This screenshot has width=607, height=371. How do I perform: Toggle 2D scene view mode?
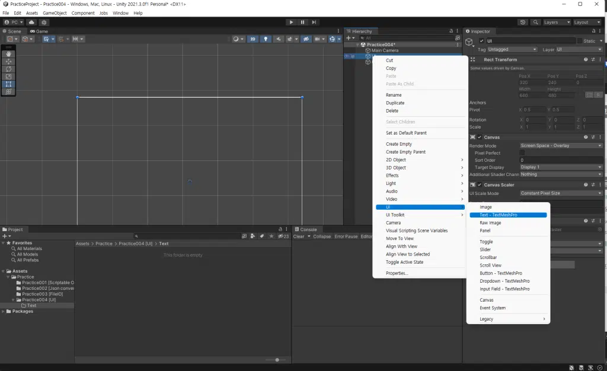click(x=253, y=39)
